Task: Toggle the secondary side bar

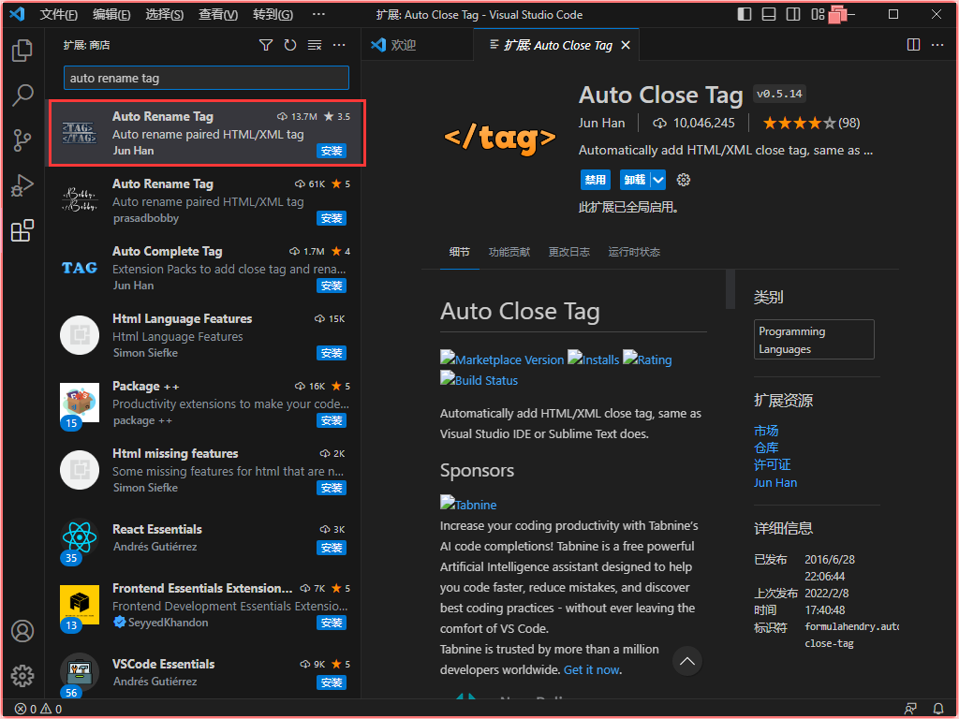Action: 793,14
